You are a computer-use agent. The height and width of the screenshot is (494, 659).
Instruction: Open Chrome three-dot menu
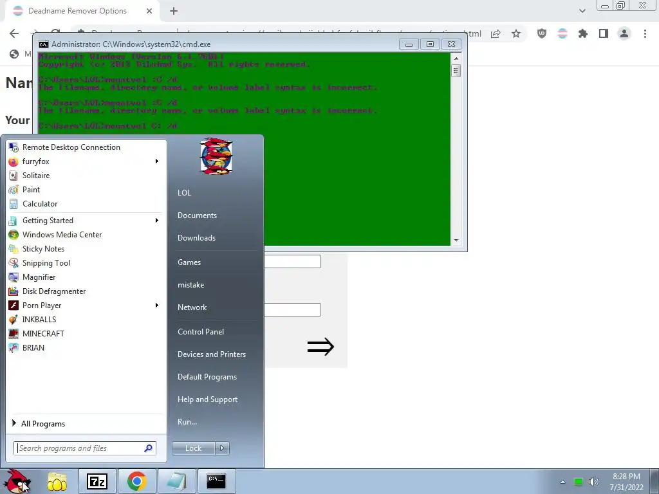click(645, 33)
